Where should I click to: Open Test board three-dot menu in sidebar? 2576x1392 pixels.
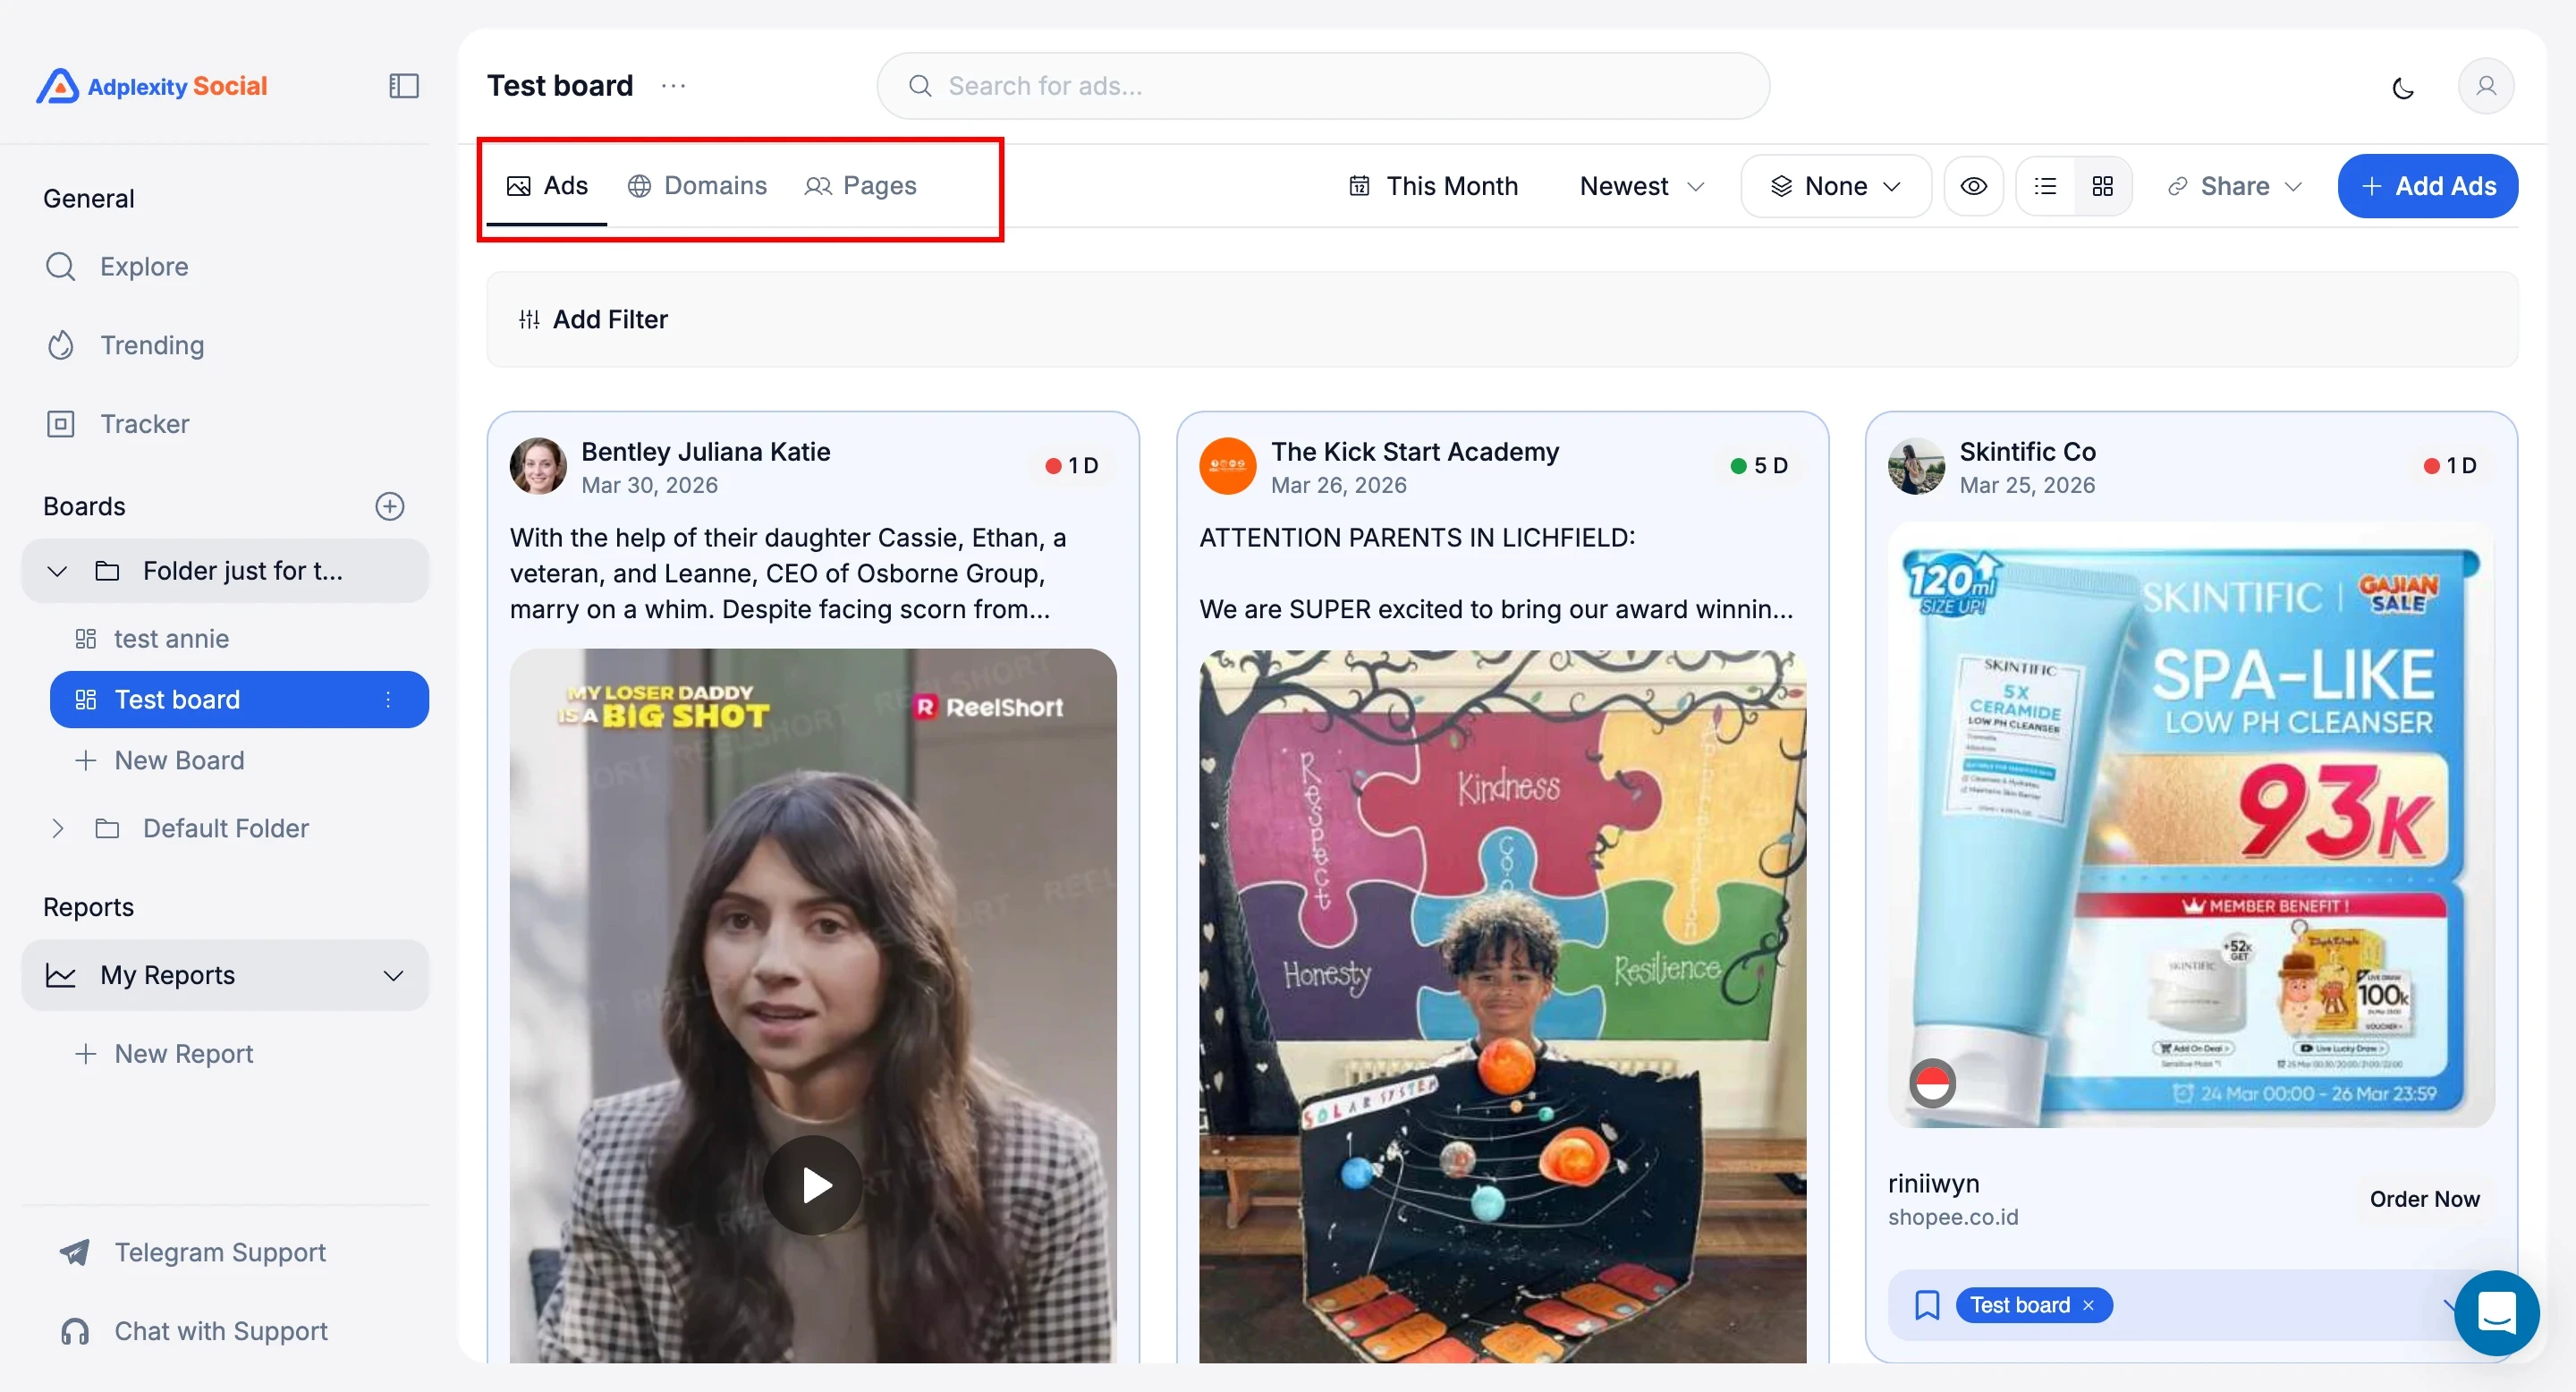pos(388,700)
